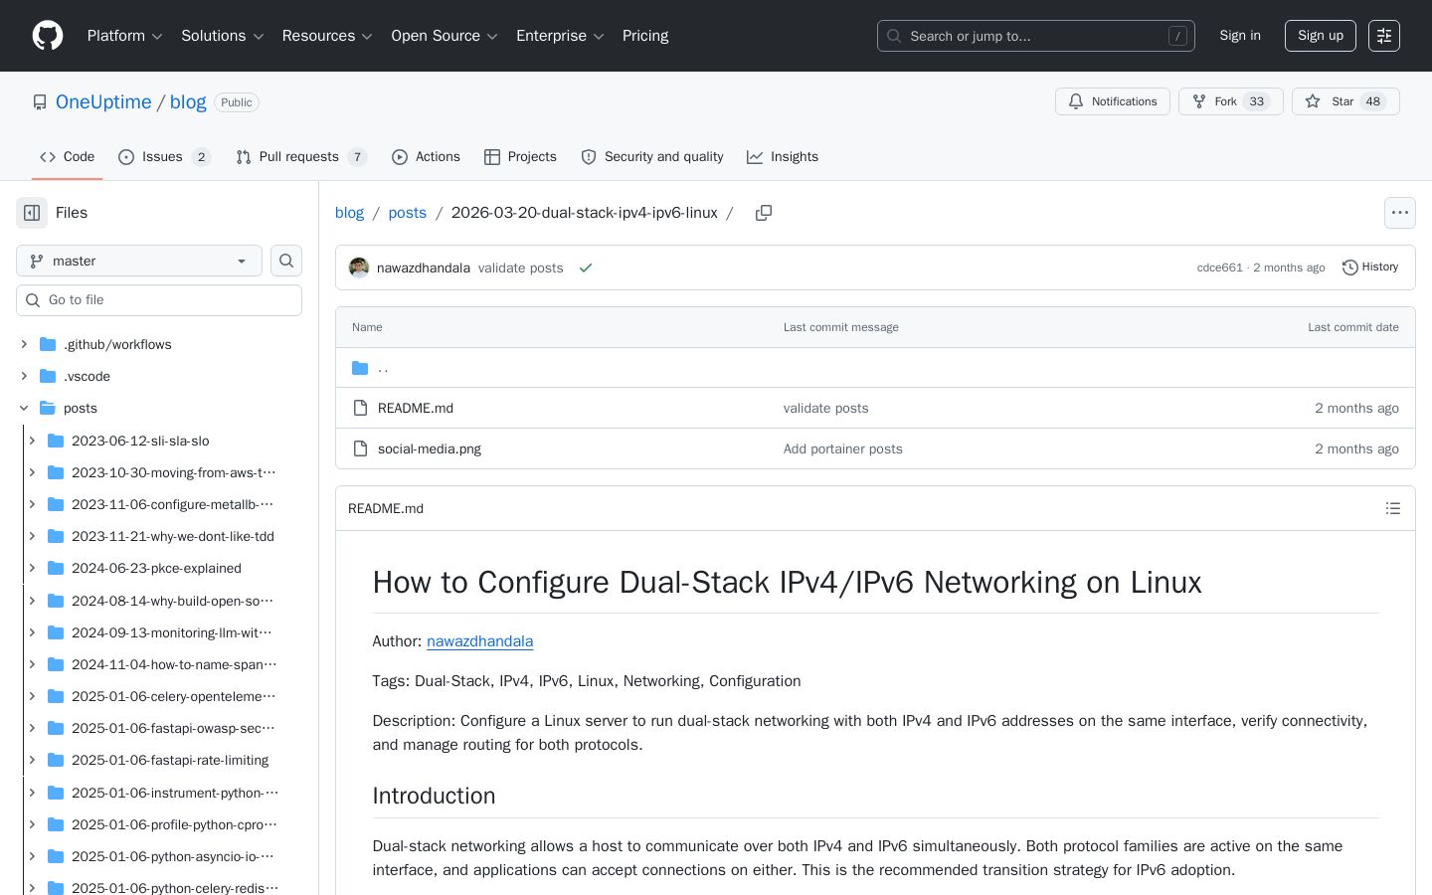This screenshot has width=1432, height=895.
Task: Open the Security and quality tab
Action: pos(652,157)
